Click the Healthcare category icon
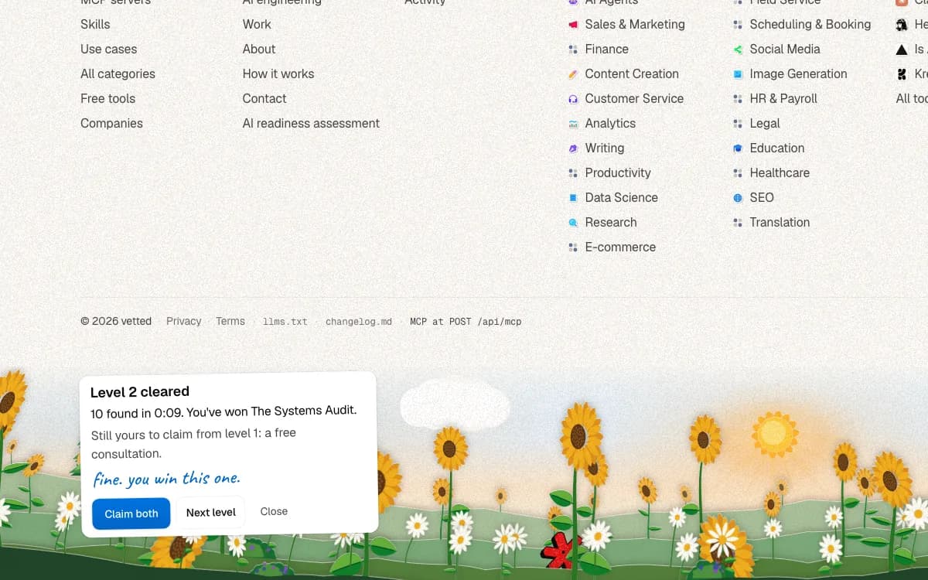Image resolution: width=928 pixels, height=580 pixels. (738, 173)
